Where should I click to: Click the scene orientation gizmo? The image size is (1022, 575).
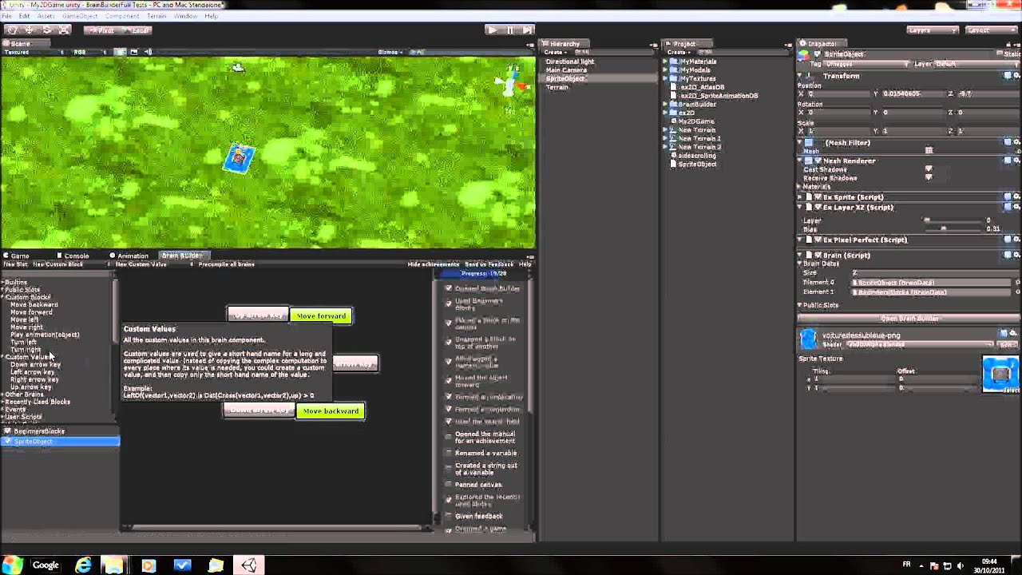pyautogui.click(x=511, y=81)
